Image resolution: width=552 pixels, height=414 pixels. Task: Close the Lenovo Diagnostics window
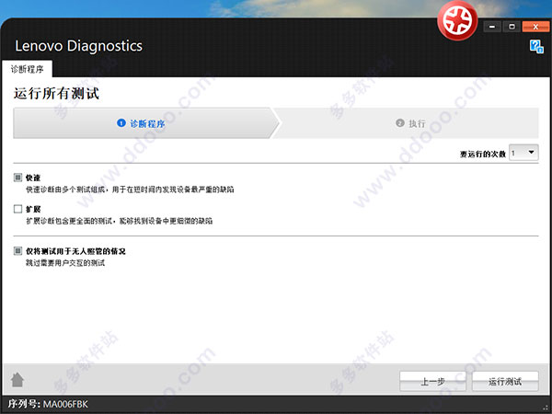click(x=534, y=28)
